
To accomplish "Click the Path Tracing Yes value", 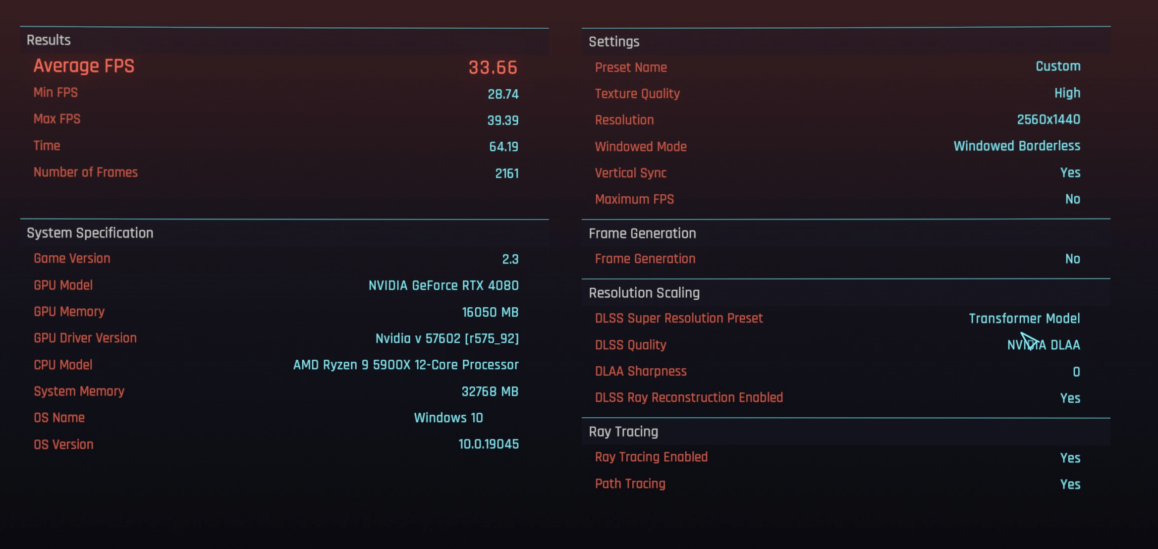I will tap(1070, 484).
